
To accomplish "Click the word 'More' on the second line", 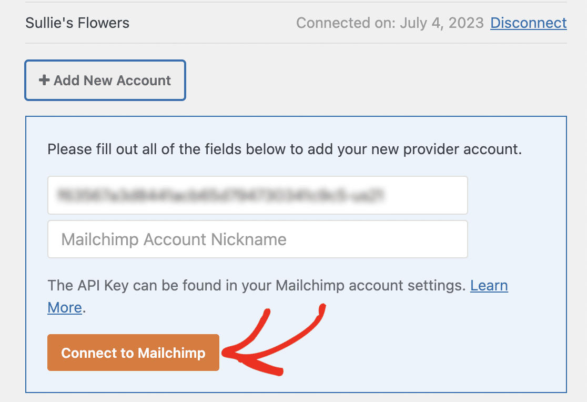I will tap(65, 307).
